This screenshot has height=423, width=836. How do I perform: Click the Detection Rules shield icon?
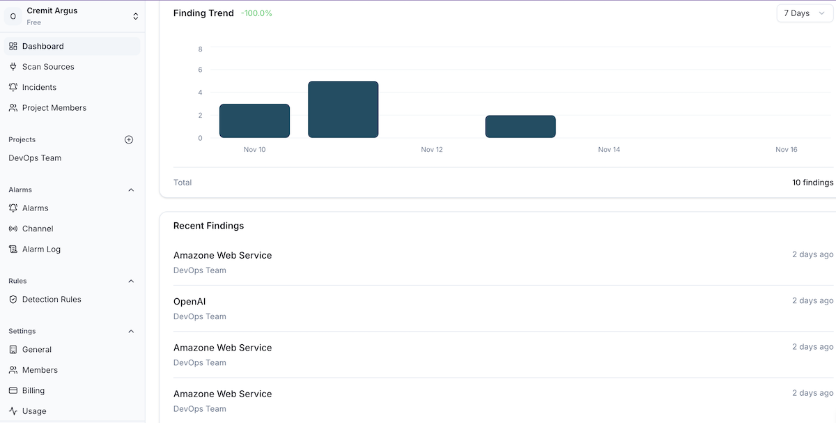tap(13, 299)
